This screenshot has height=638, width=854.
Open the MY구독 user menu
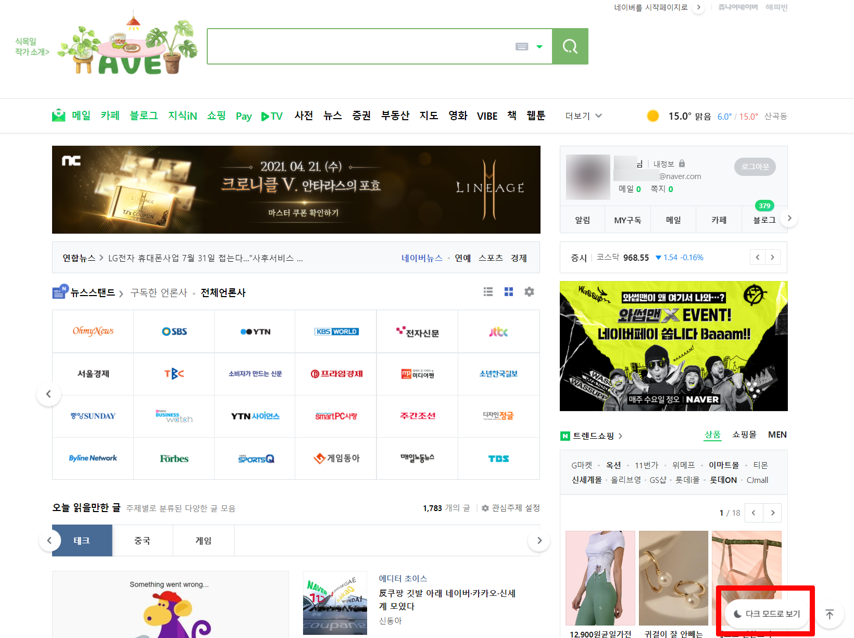[628, 220]
